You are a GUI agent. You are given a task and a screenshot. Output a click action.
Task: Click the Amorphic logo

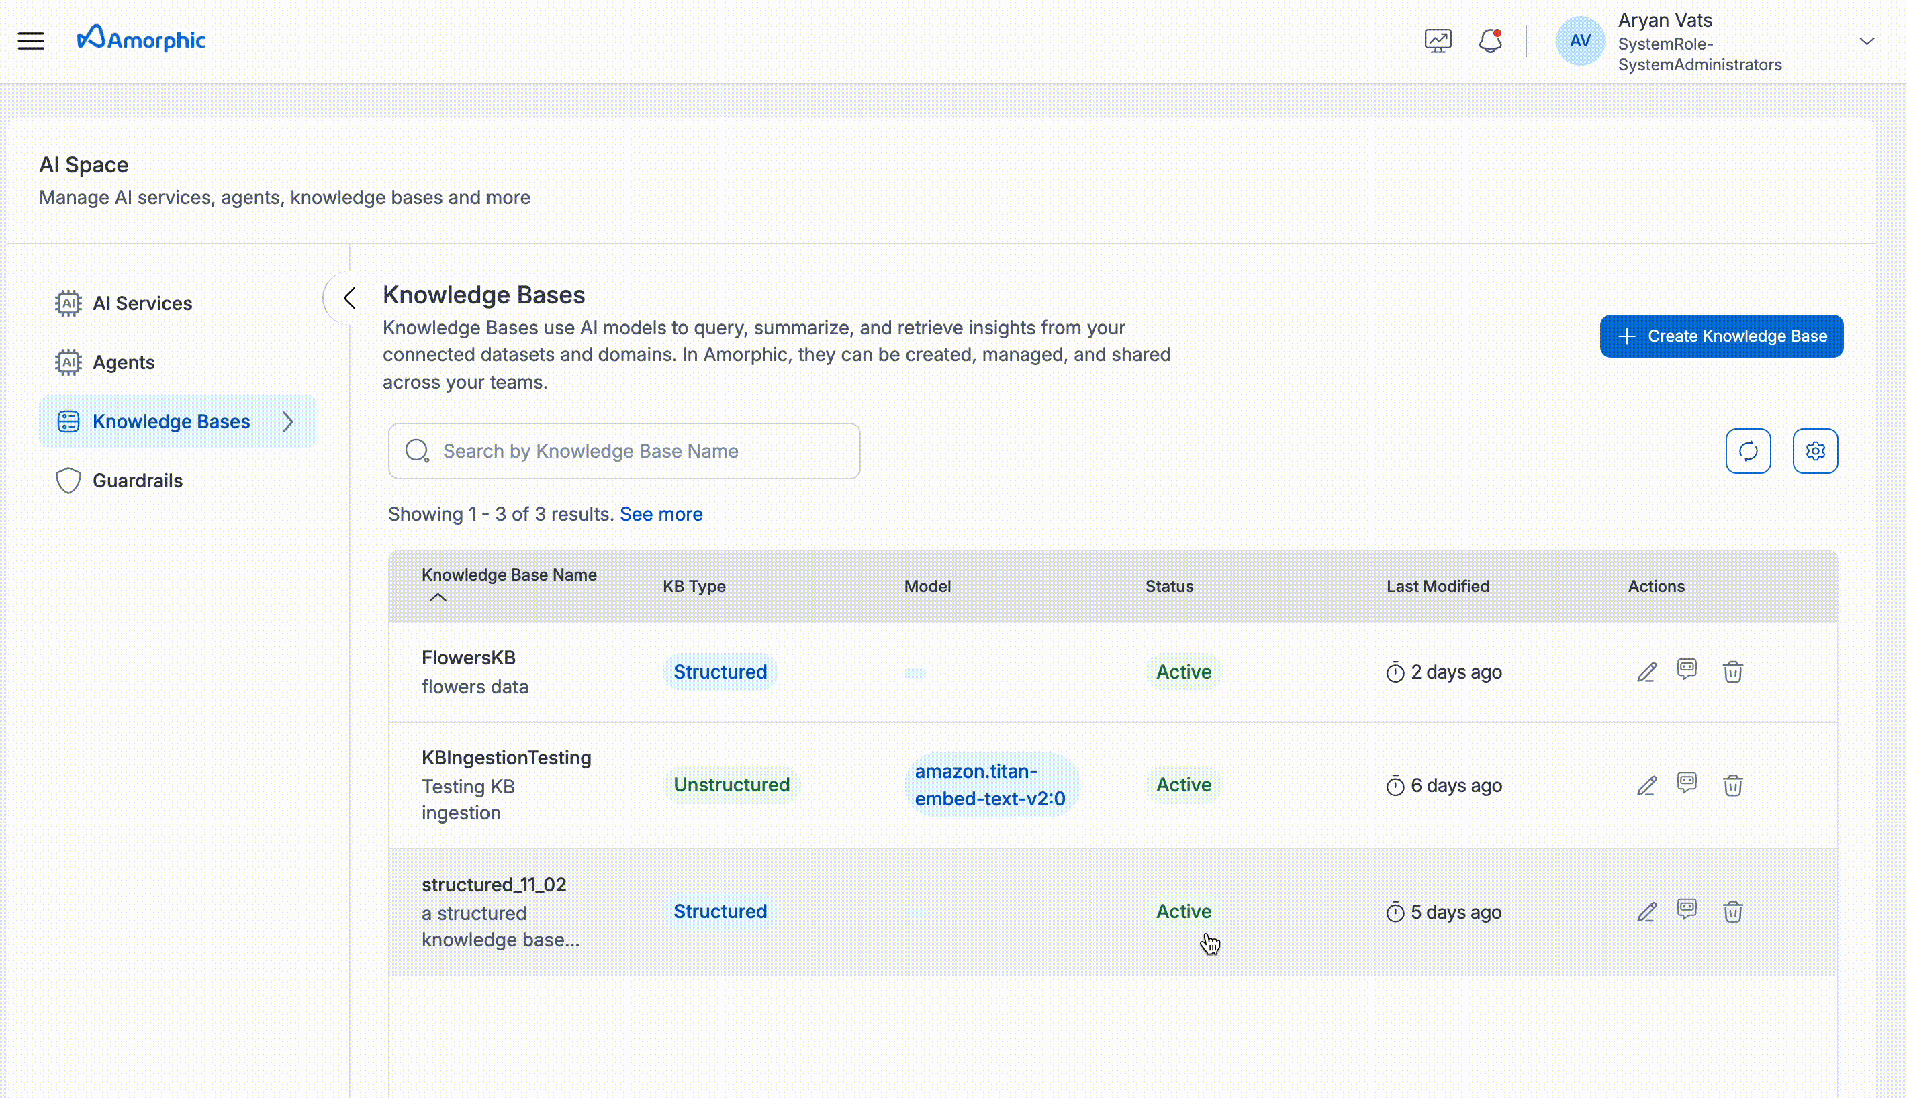pyautogui.click(x=141, y=38)
